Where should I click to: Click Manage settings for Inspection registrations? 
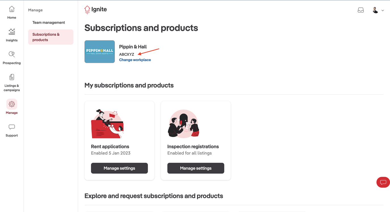coord(196,168)
